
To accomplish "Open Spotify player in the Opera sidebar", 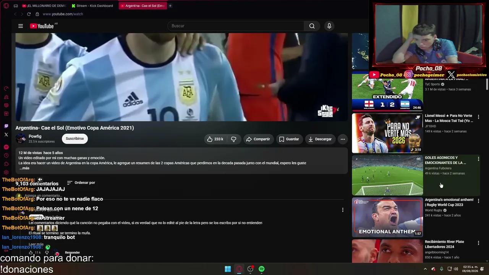I will click(6, 147).
